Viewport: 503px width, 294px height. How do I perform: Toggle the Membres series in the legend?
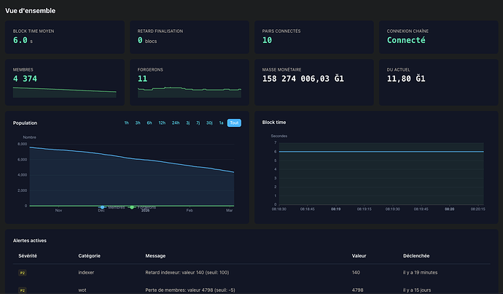coord(112,207)
